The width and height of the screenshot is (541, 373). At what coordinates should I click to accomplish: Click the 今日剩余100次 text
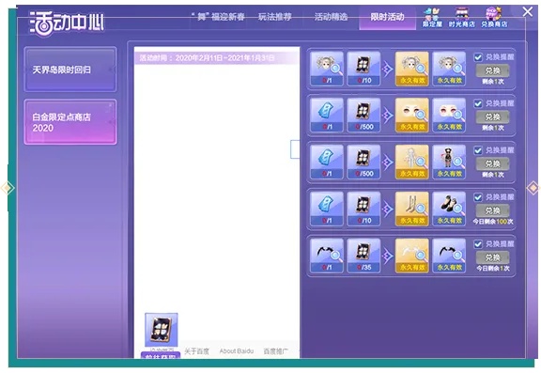tap(493, 222)
